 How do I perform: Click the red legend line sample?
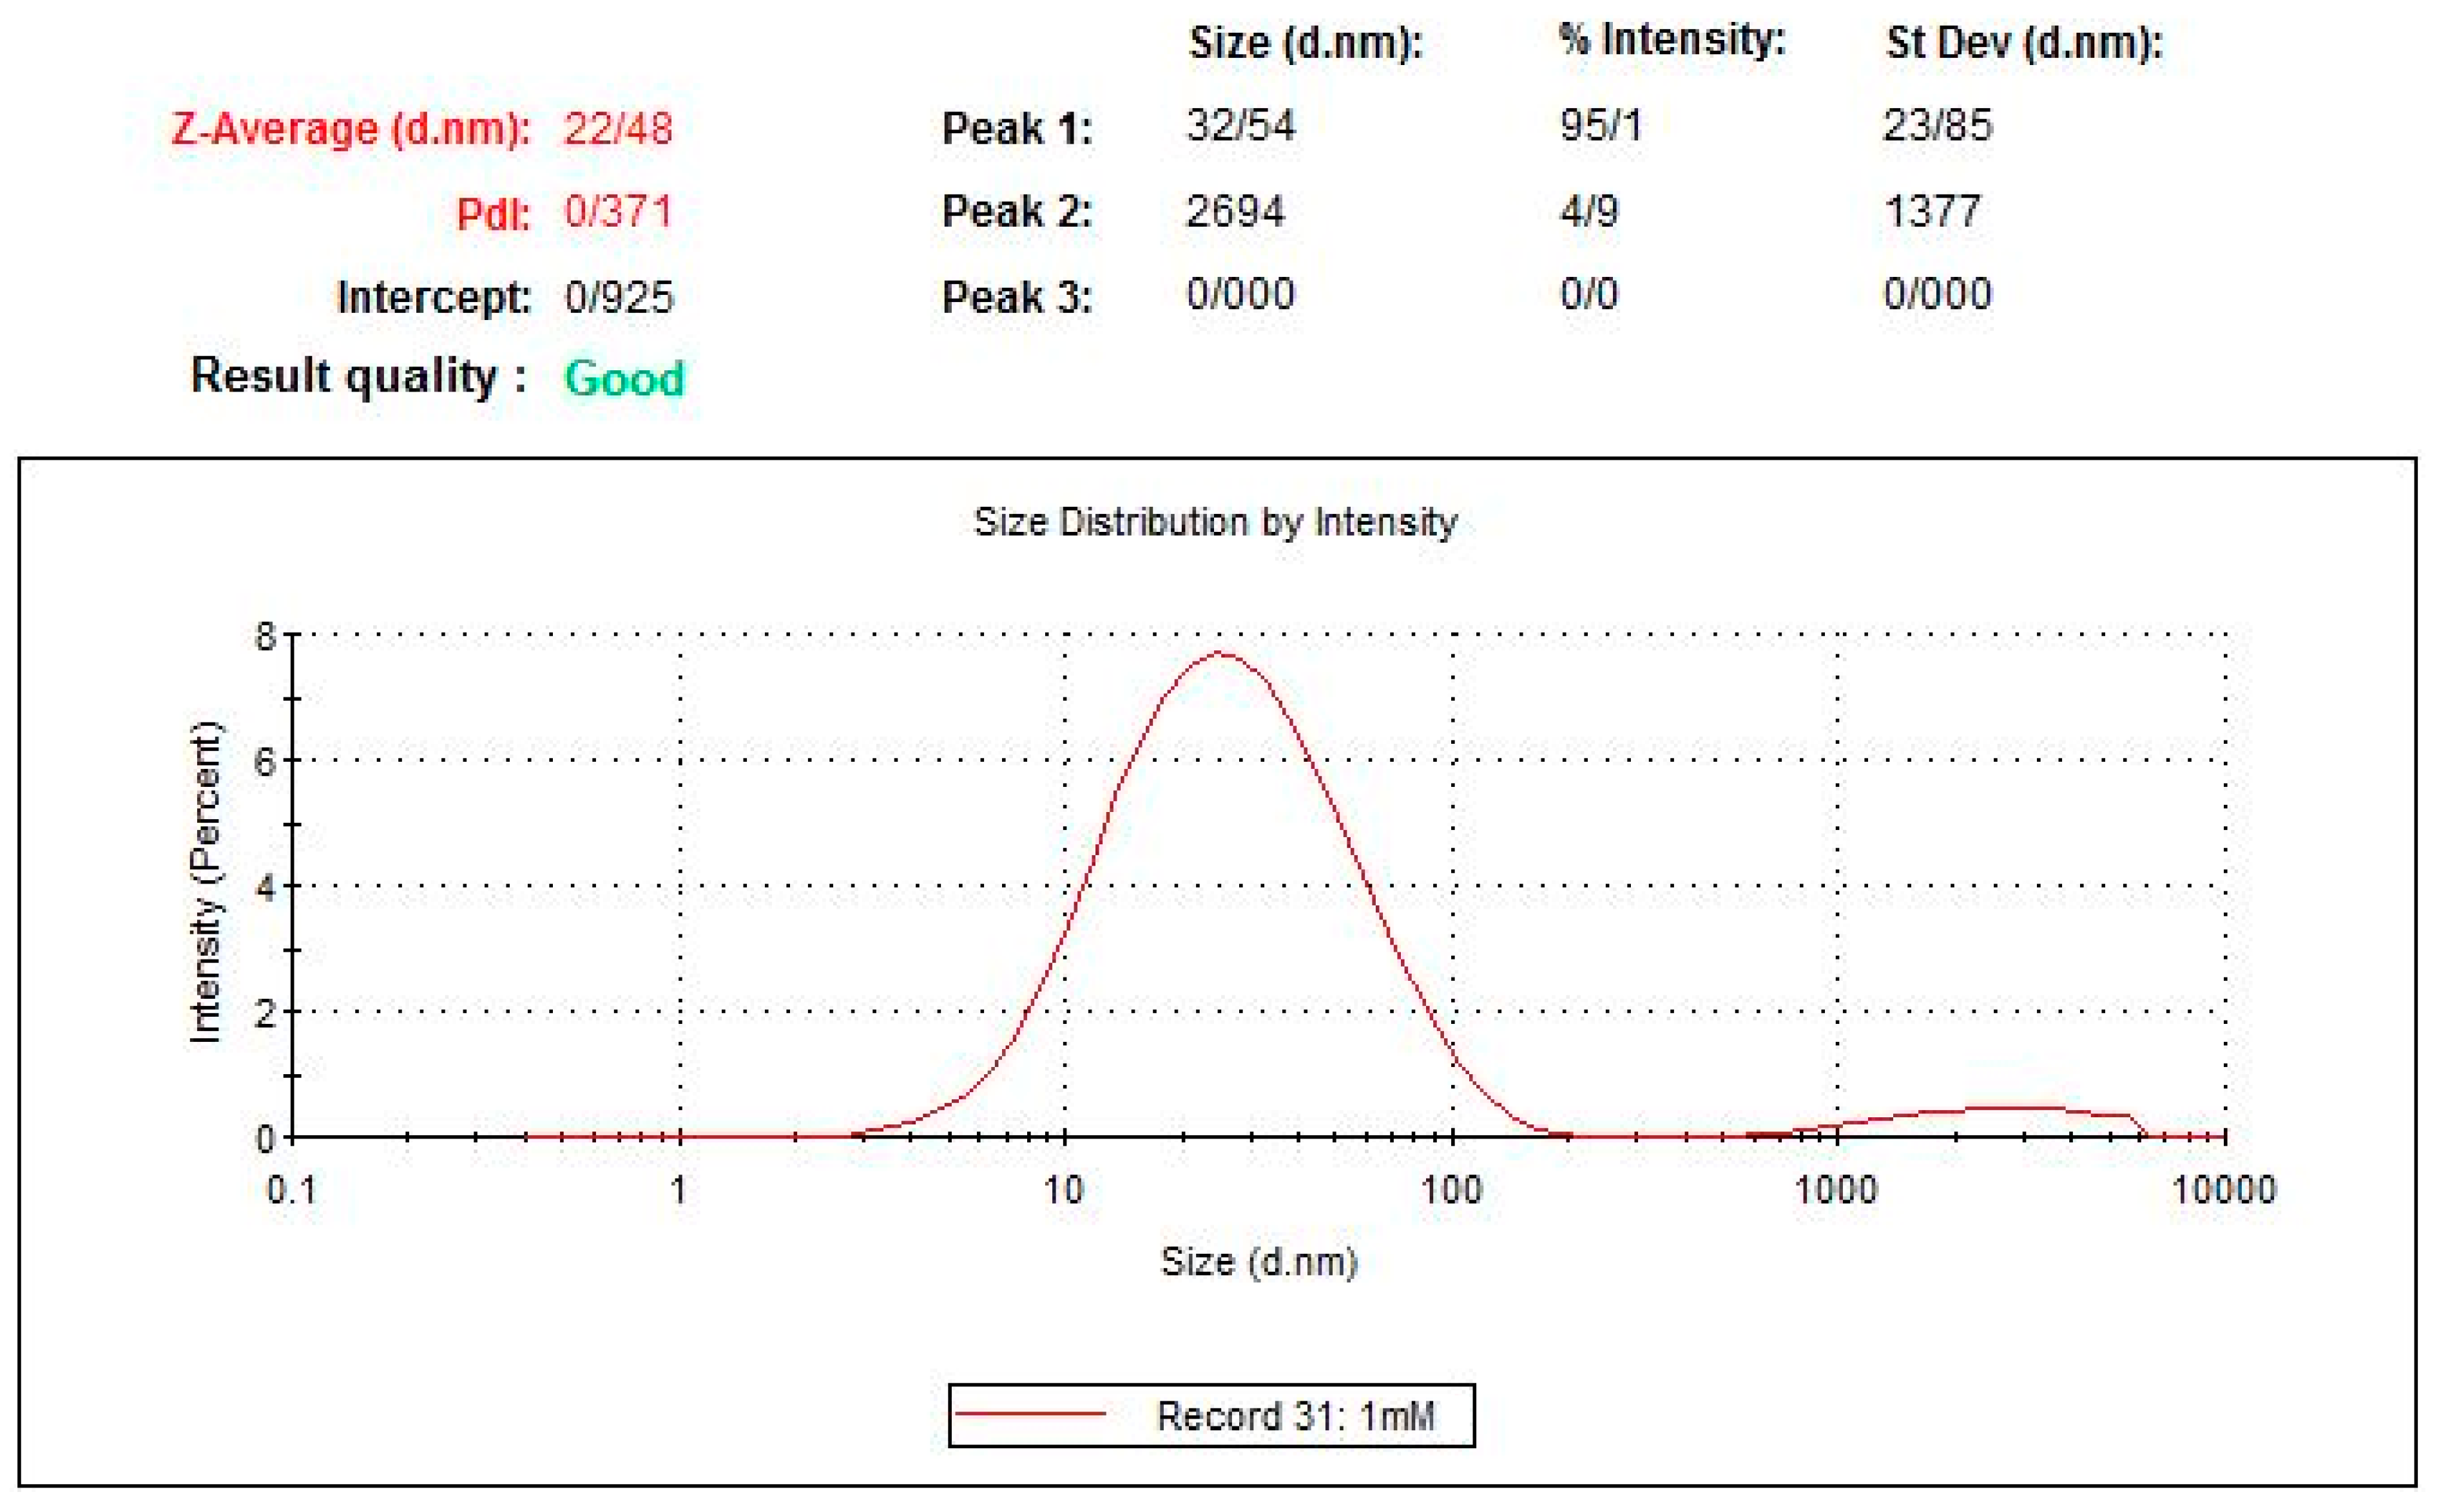(x=1030, y=1414)
